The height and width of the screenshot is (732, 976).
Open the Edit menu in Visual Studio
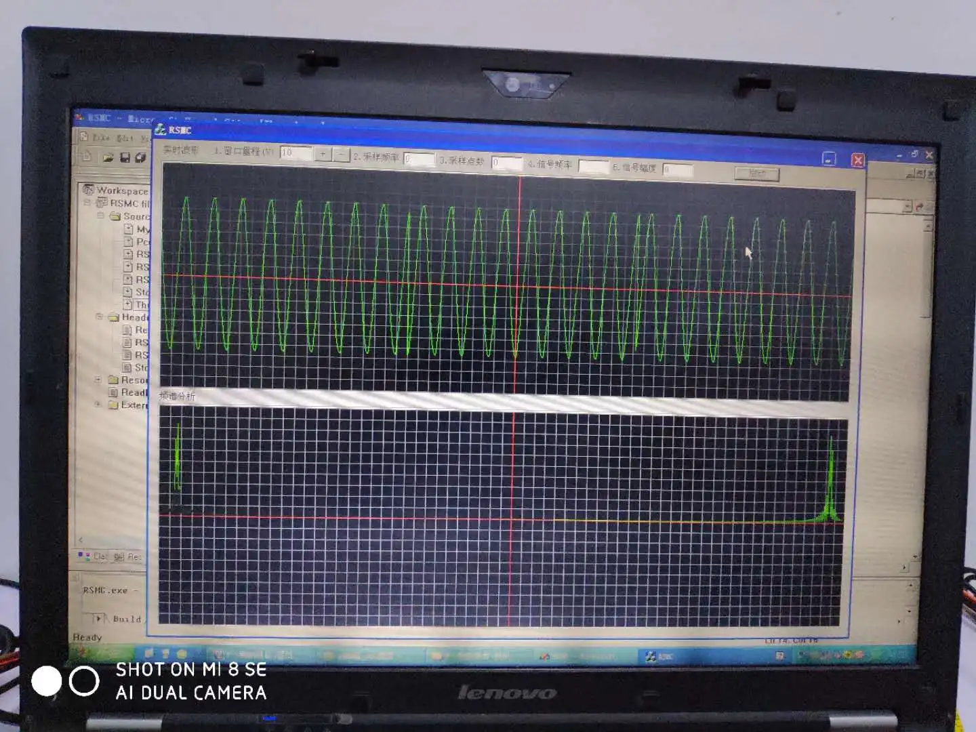coord(125,138)
